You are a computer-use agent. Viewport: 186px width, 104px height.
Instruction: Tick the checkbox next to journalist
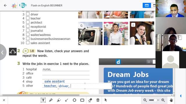(28, 30)
